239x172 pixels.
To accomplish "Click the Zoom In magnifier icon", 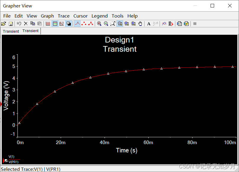I will click(99, 24).
